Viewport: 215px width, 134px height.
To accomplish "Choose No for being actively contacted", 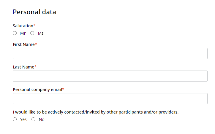I will (33, 119).
